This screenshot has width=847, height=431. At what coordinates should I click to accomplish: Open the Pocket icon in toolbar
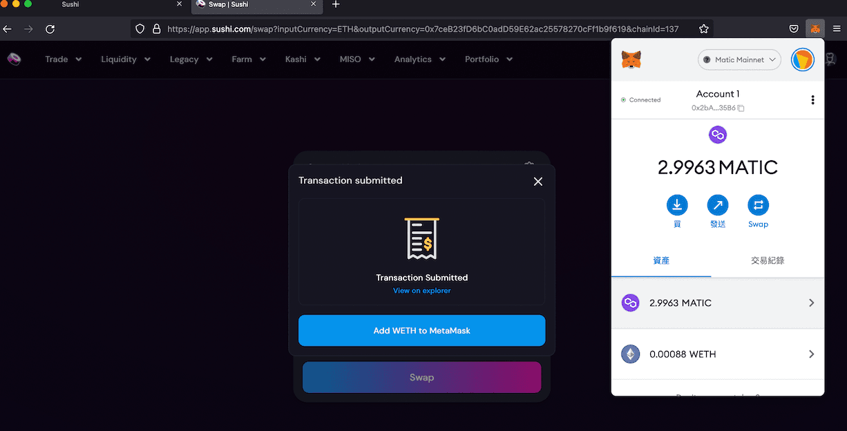click(794, 29)
